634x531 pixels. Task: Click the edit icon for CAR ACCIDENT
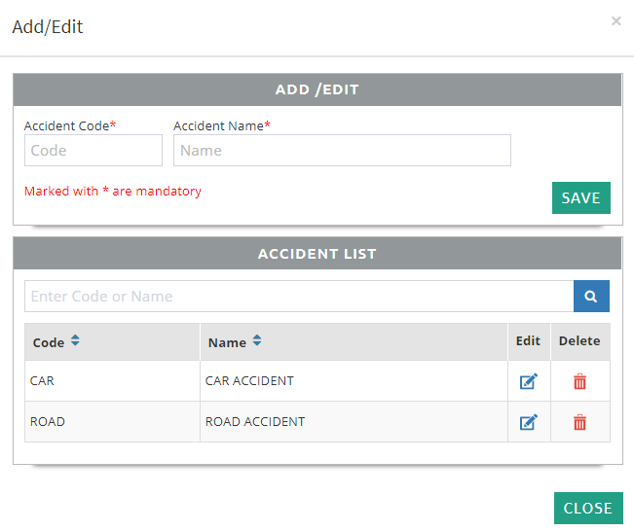pos(528,381)
